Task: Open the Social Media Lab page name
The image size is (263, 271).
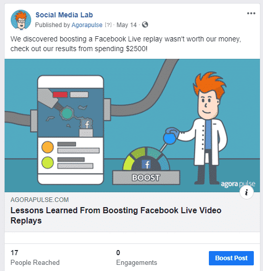Action: coord(64,15)
